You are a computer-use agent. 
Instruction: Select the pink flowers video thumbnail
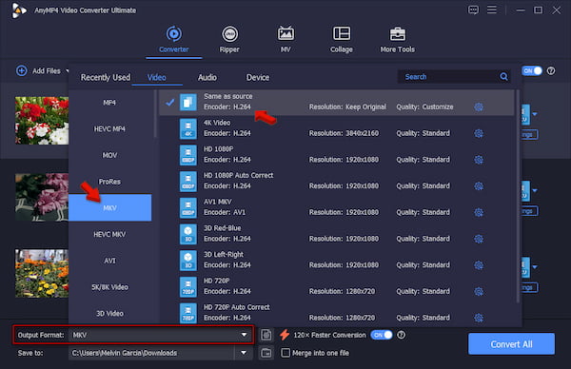click(x=42, y=197)
